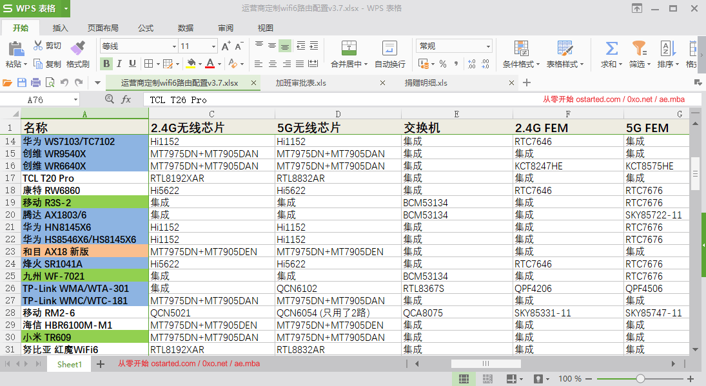Open the 公式 ribbon tab
The image size is (706, 386).
[146, 28]
